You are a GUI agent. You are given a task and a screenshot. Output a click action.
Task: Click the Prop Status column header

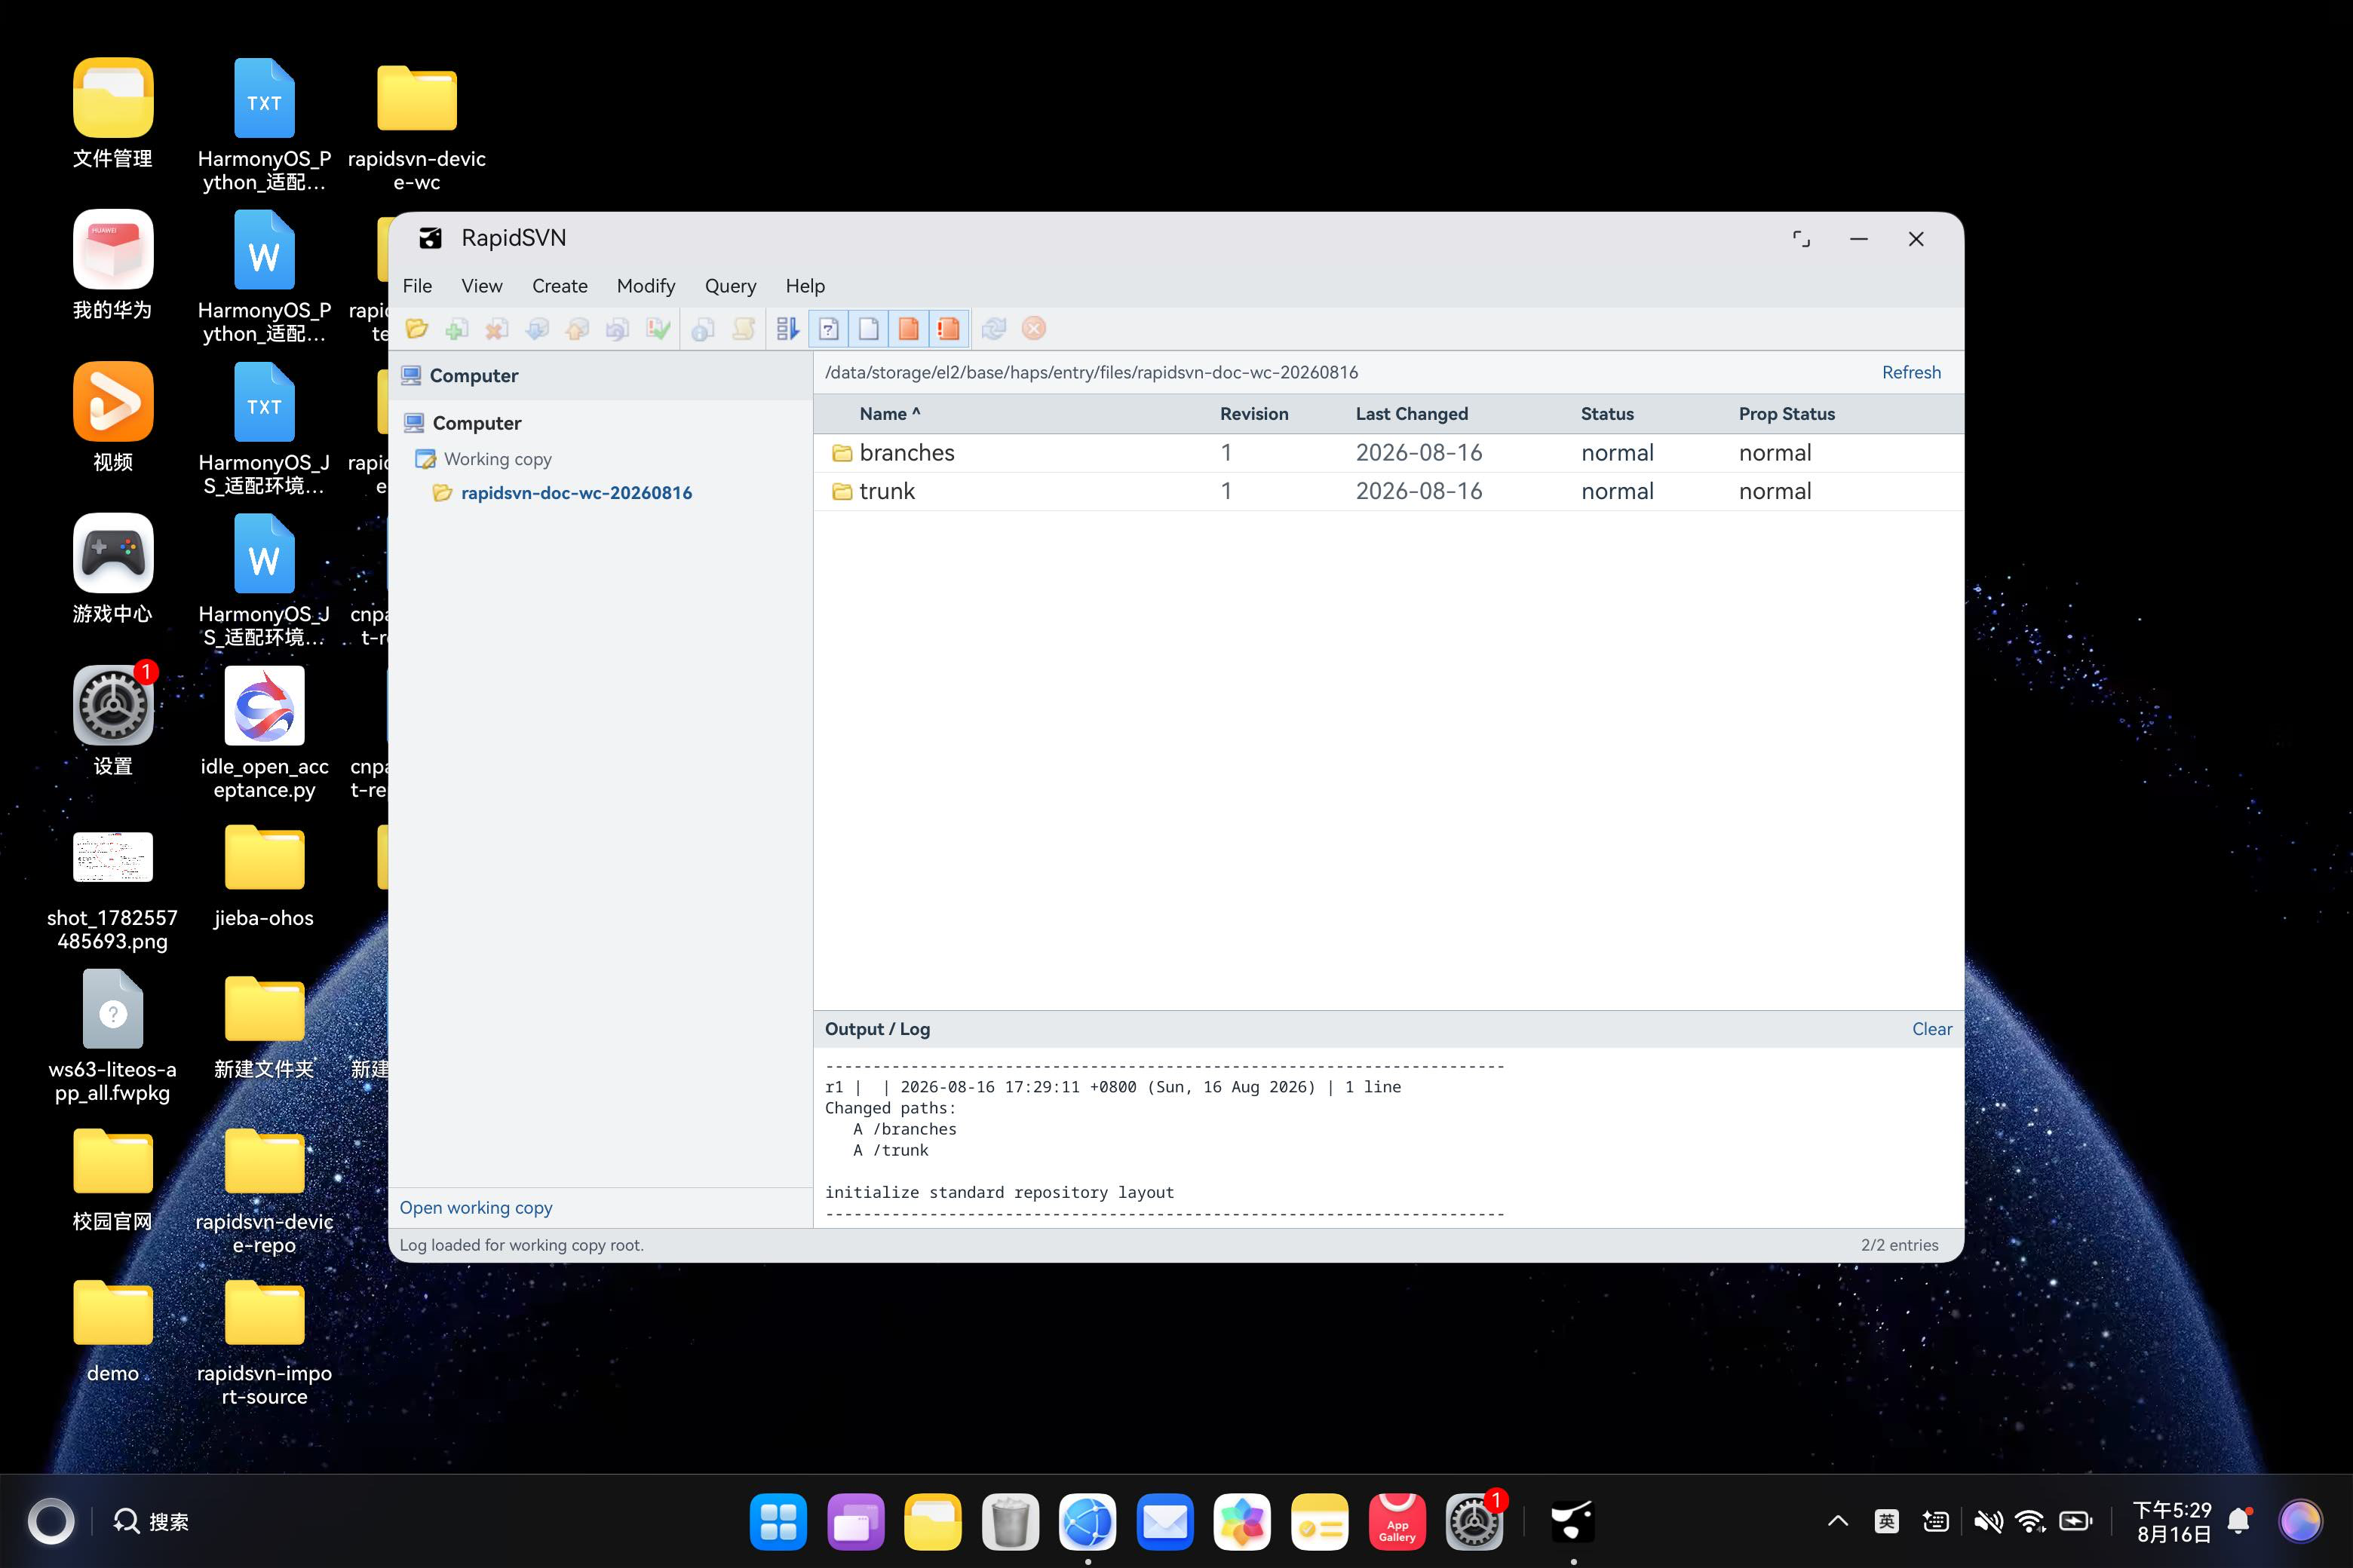point(1786,414)
